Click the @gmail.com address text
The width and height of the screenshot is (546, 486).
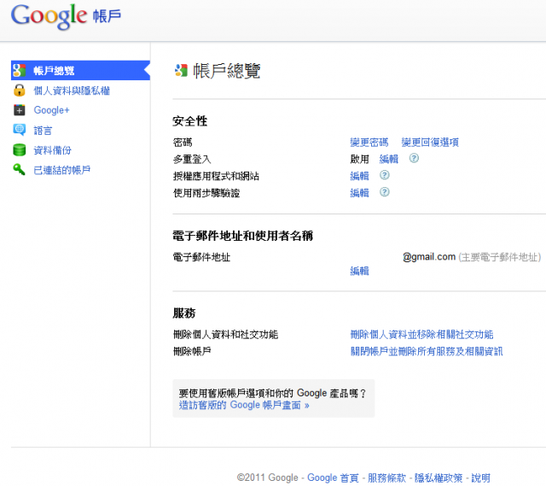click(429, 257)
